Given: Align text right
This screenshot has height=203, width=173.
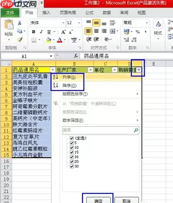Looking at the screenshot, I should point(104,31).
